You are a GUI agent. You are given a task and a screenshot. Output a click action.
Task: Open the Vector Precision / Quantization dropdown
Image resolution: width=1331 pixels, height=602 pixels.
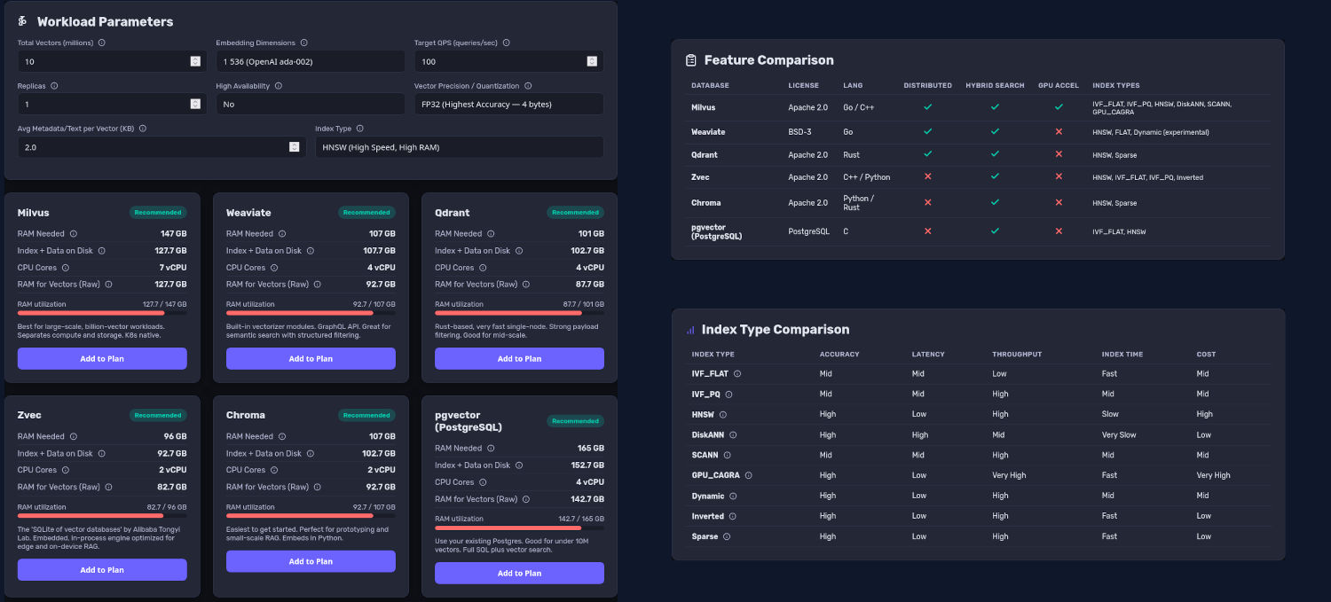pos(508,104)
